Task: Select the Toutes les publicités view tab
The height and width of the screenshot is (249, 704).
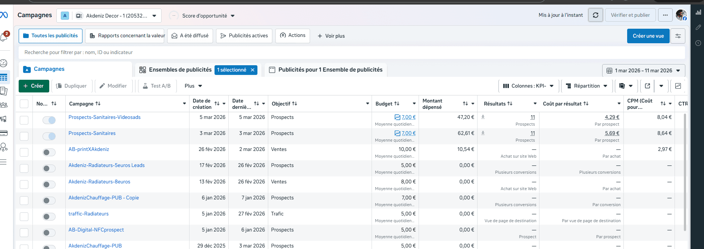Action: click(x=50, y=36)
